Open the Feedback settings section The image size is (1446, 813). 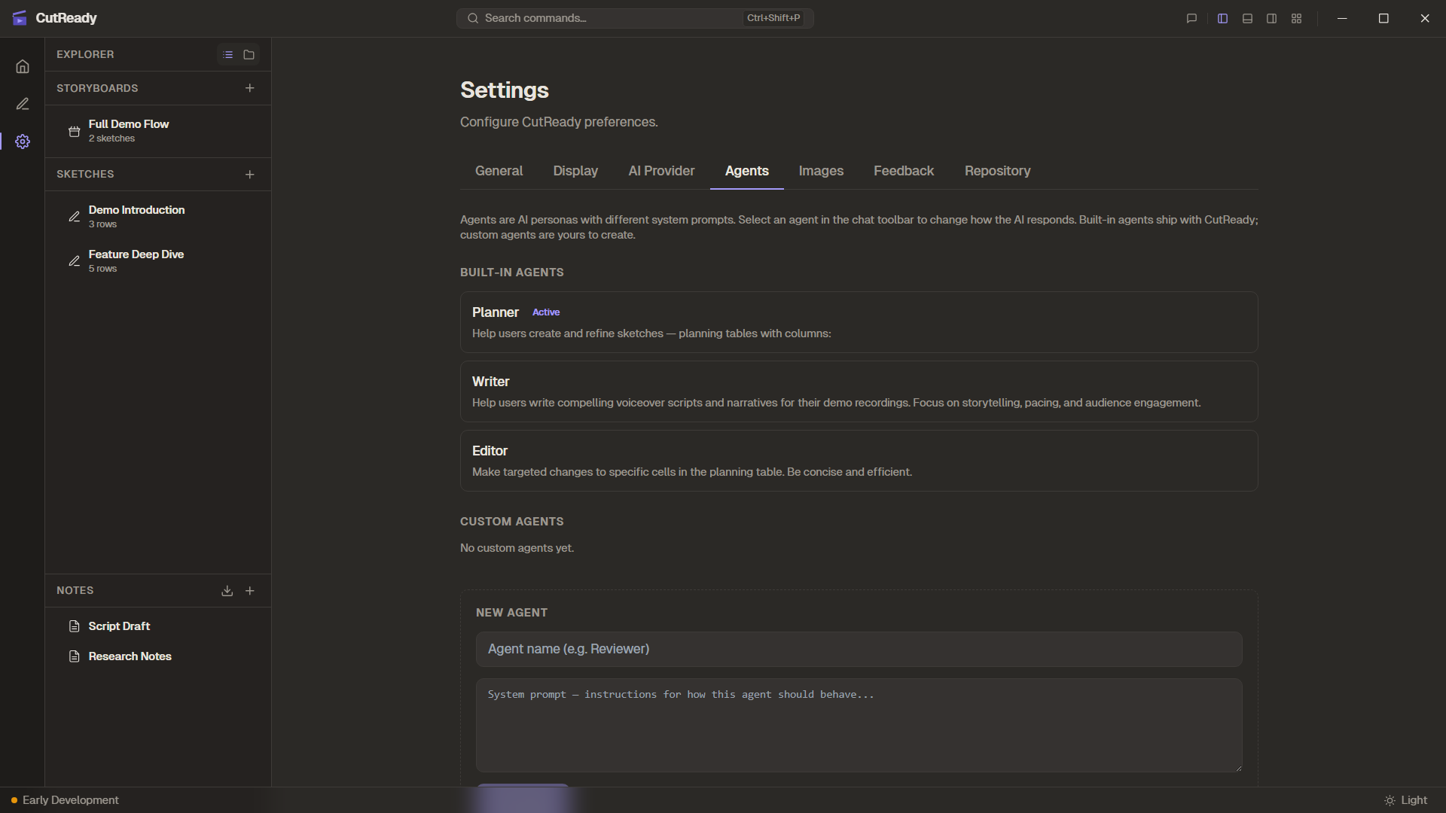tap(904, 171)
